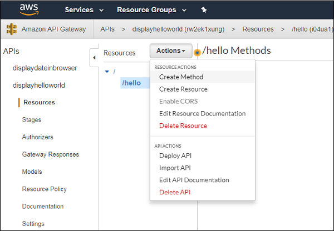This screenshot has height=231, width=334.
Task: Collapse the root / resource tree node
Action: click(107, 71)
